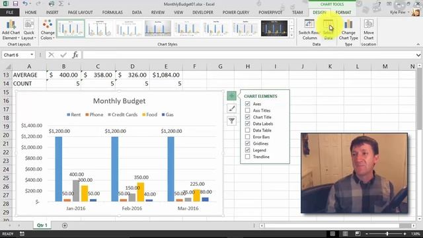Select column header D
The height and width of the screenshot is (238, 423).
(132, 66)
